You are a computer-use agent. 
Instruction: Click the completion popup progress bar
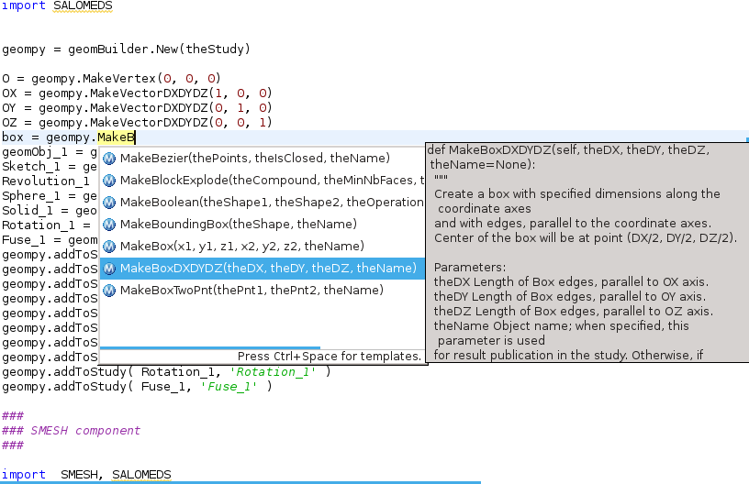point(210,348)
